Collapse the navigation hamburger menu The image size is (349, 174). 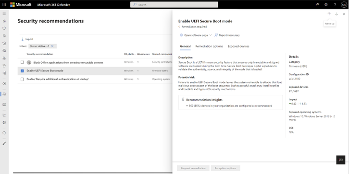point(4,13)
